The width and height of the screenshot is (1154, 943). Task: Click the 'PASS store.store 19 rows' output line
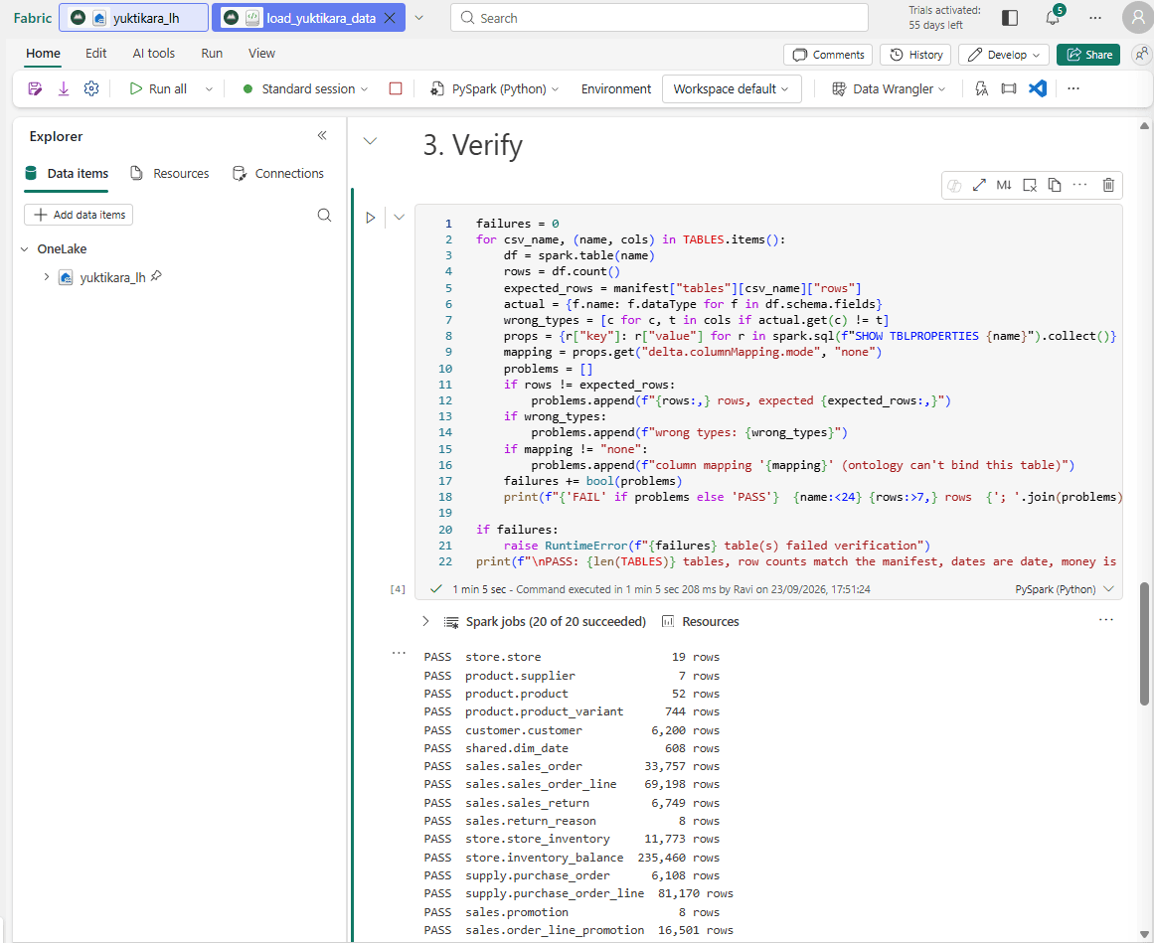coord(572,657)
